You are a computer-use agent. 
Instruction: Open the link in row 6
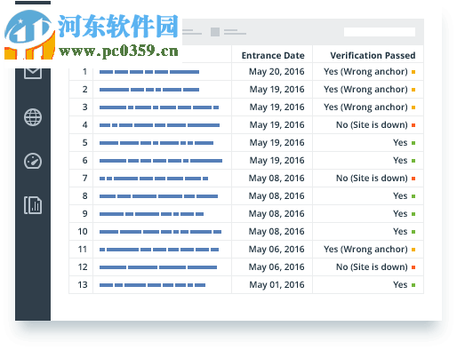161,161
